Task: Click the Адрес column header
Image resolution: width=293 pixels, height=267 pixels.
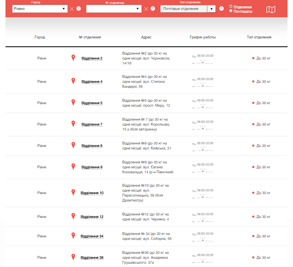Action: point(146,37)
